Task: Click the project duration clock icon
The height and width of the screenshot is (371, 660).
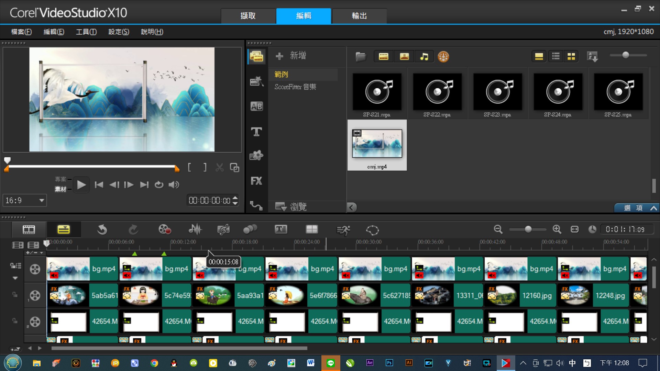Action: coord(592,229)
